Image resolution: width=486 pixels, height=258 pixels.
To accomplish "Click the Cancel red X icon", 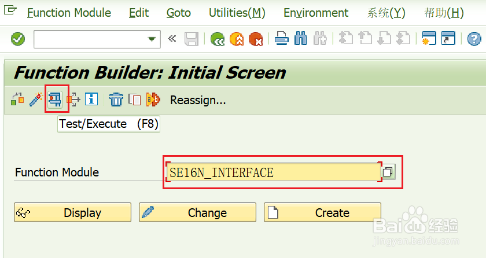I will point(256,39).
